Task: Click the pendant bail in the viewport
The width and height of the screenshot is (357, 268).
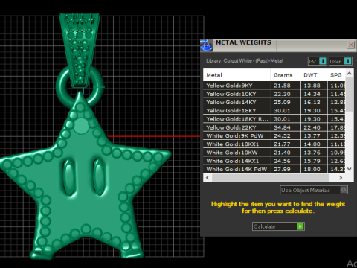Action: click(x=80, y=50)
